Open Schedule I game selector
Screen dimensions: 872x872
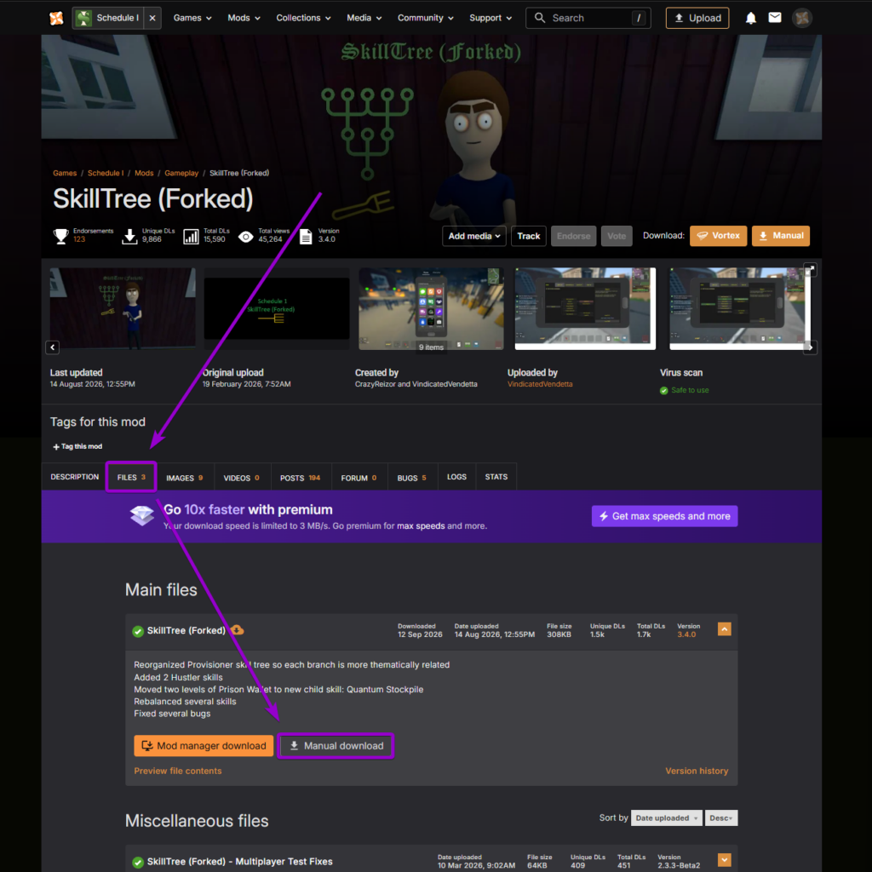click(x=108, y=18)
